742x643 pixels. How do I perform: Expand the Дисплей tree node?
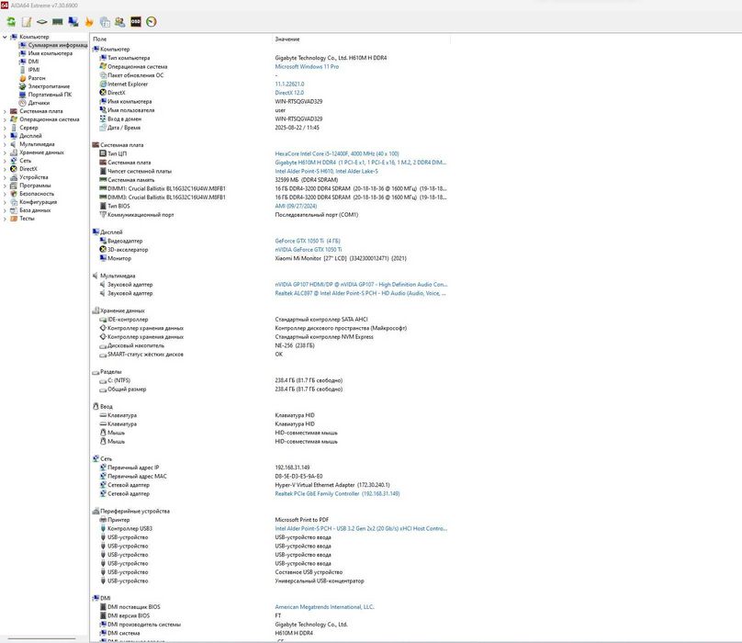click(5, 136)
